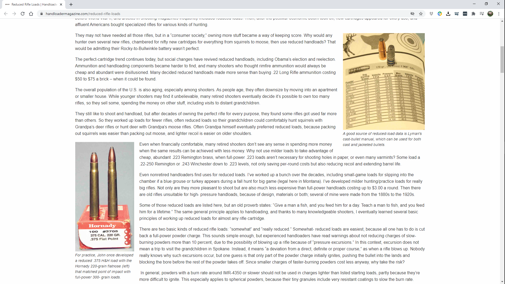Click the Lyman cast-bullet manual photo
Screen dimensions: 505x284
(x=384, y=81)
